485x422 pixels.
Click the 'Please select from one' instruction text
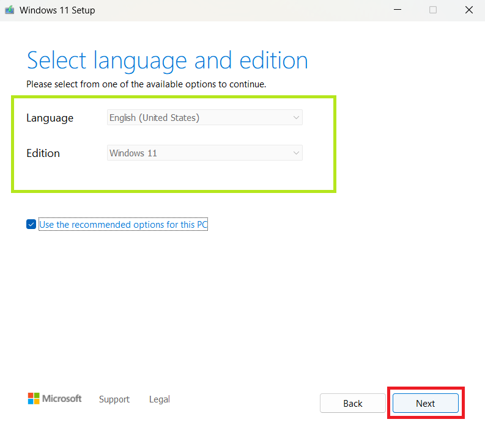(146, 84)
